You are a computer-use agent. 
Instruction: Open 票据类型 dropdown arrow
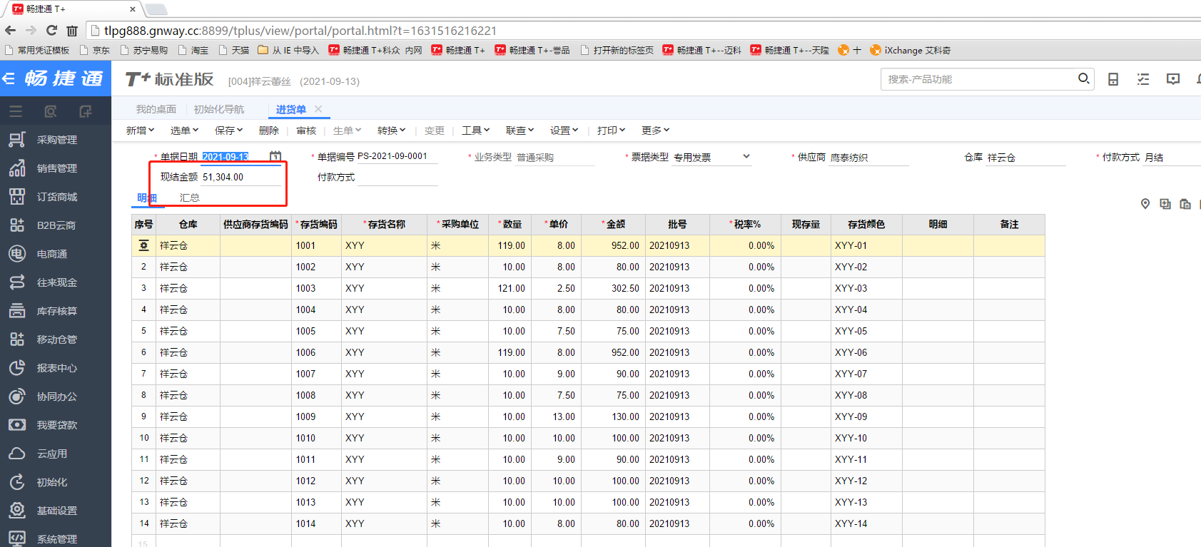click(x=746, y=157)
